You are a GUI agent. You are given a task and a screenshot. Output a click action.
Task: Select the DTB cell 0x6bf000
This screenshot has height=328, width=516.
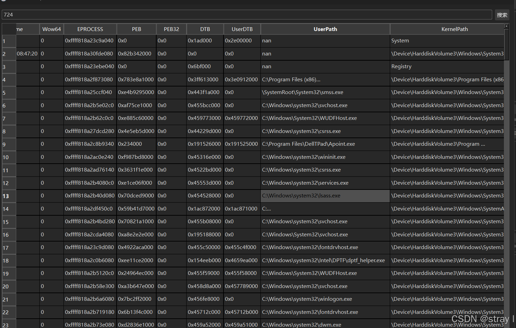(x=205, y=66)
